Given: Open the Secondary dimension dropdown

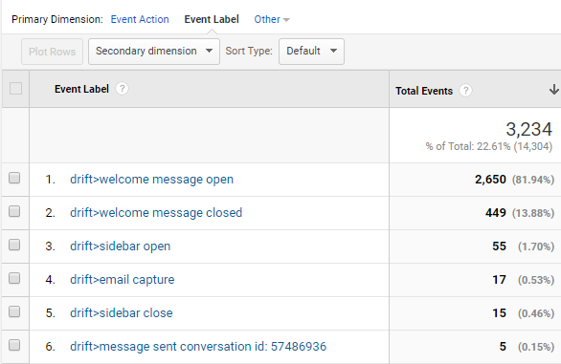Looking at the screenshot, I should [x=154, y=52].
